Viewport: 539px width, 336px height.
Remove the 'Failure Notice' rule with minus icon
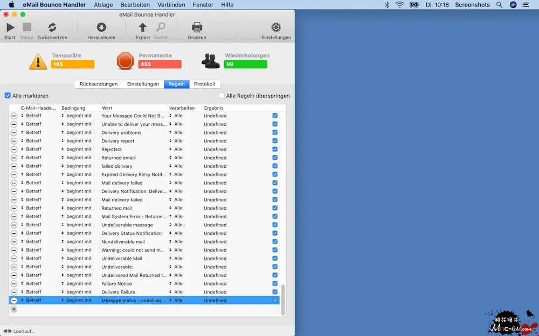point(14,284)
